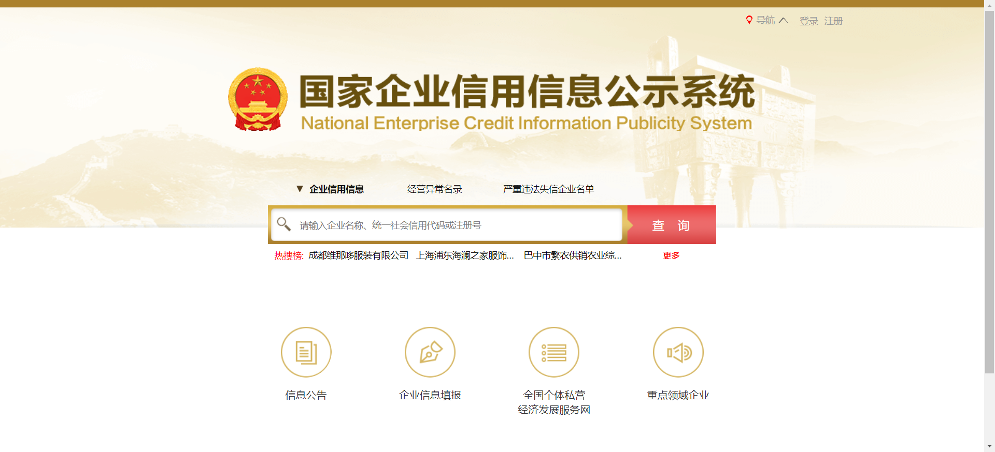Click the 热搜榜 label
The height and width of the screenshot is (452, 995).
(289, 255)
